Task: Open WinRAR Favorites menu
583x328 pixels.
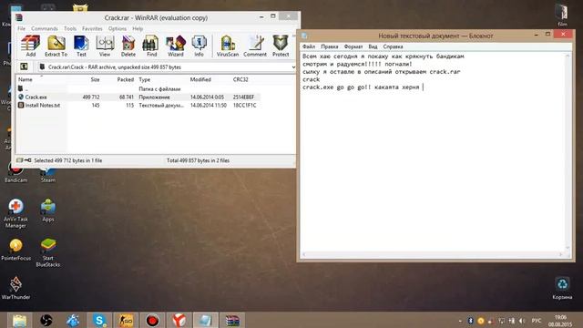Action: (92, 28)
